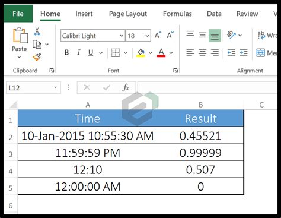
Task: Set top vertical alignment
Action: [190, 34]
